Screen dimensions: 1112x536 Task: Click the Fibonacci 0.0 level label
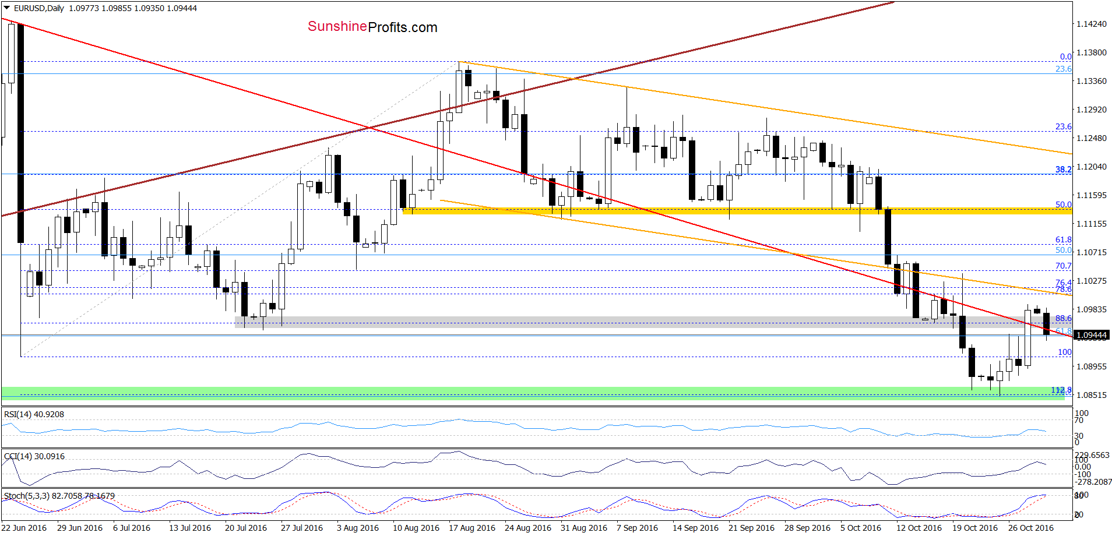(x=1065, y=57)
